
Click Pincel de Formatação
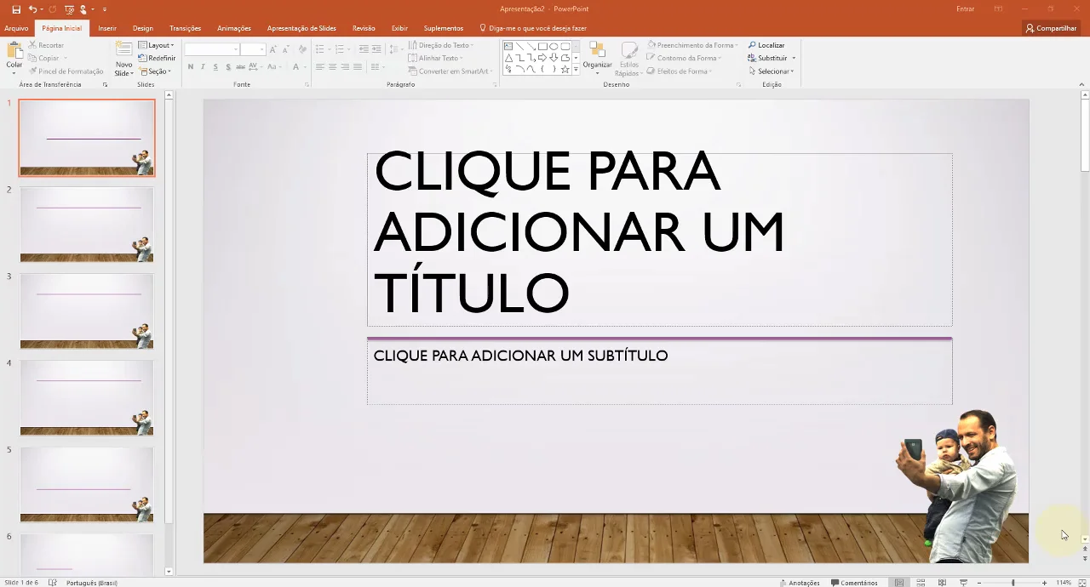coord(66,71)
